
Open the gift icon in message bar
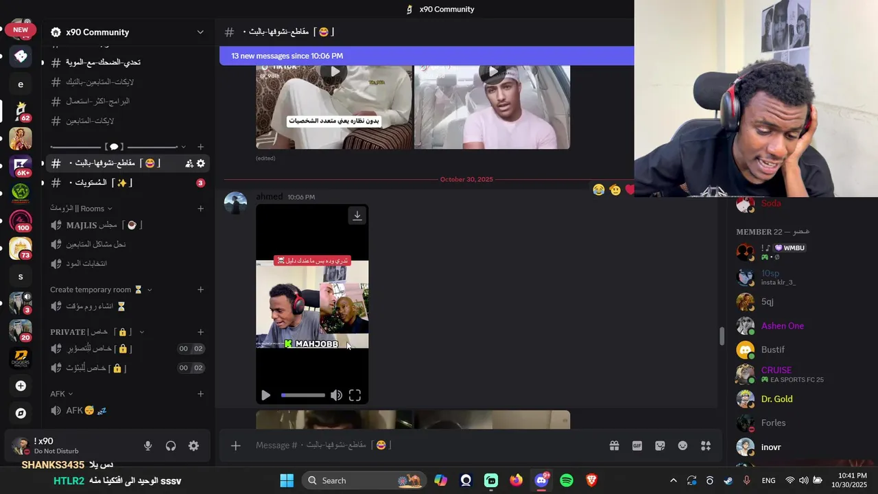(614, 446)
